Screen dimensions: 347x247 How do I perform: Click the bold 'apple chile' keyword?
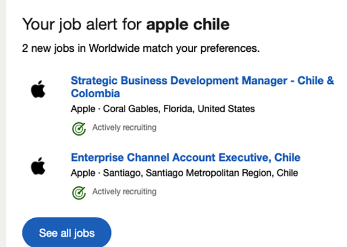pos(188,25)
